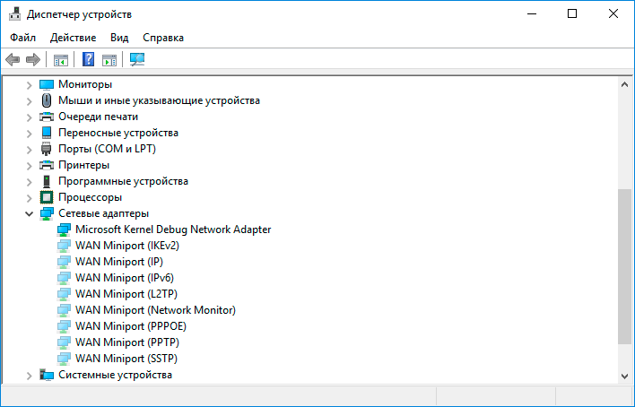The height and width of the screenshot is (407, 635).
Task: Click the Программные устройства icon
Action: [47, 181]
